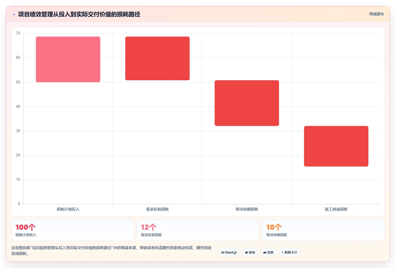Viewport: 396px width, 268px height.
Task: Click the lightning icon beside the title
Action: tap(14, 14)
